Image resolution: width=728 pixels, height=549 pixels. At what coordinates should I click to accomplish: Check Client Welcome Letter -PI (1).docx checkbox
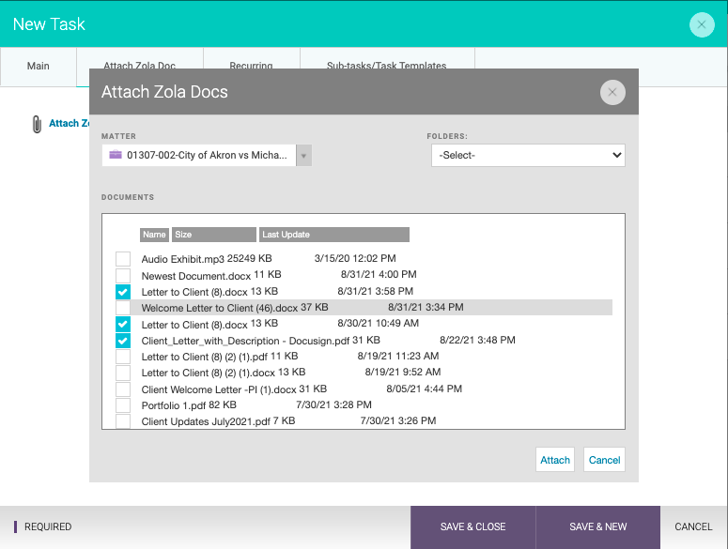pyautogui.click(x=123, y=389)
